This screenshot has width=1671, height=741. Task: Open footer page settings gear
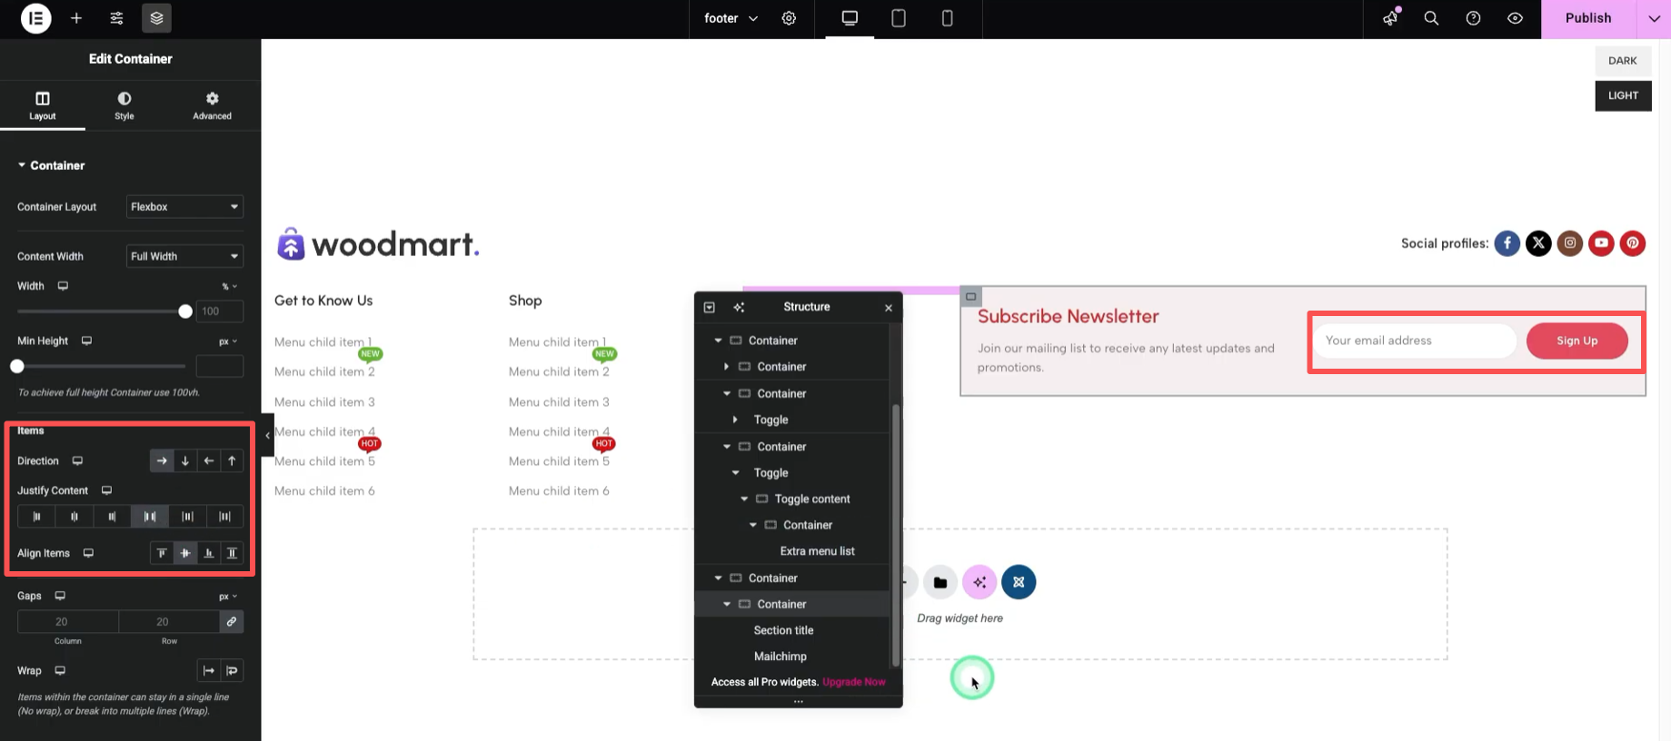[x=789, y=18]
